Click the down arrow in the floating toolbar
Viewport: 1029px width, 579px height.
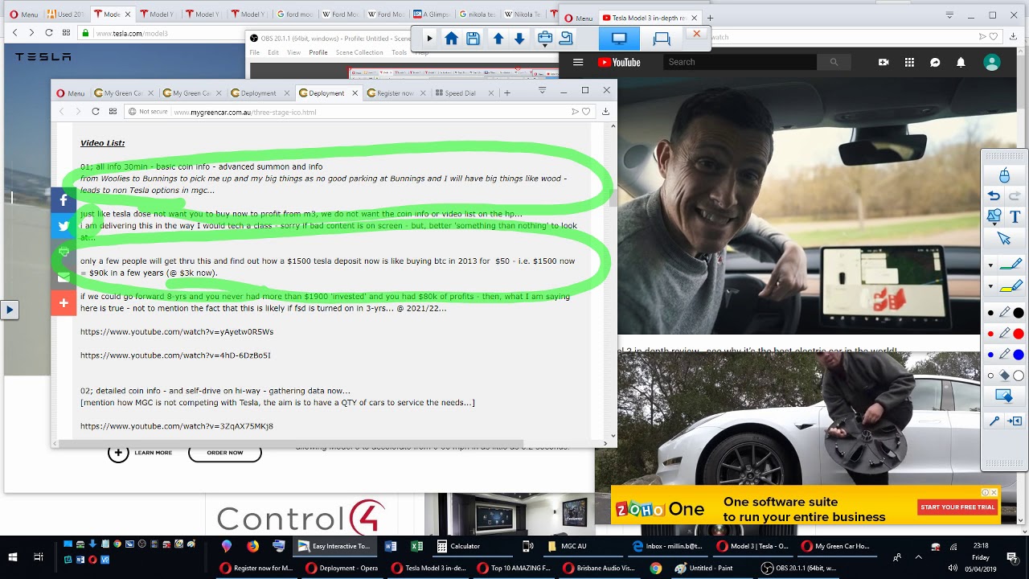click(519, 38)
